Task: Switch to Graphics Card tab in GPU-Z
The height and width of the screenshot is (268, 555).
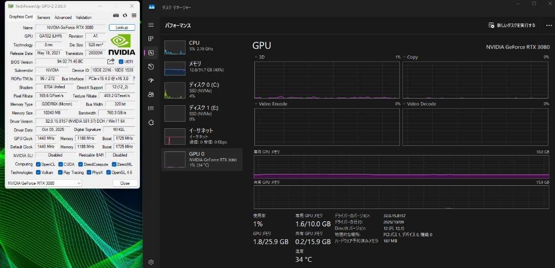Action: pyautogui.click(x=21, y=17)
